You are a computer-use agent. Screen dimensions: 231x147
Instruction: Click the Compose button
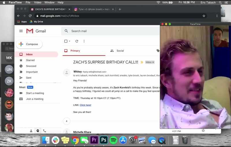pyautogui.click(x=29, y=44)
